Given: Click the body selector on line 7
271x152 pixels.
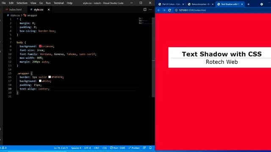Looking at the screenshot, I should click(x=19, y=42).
